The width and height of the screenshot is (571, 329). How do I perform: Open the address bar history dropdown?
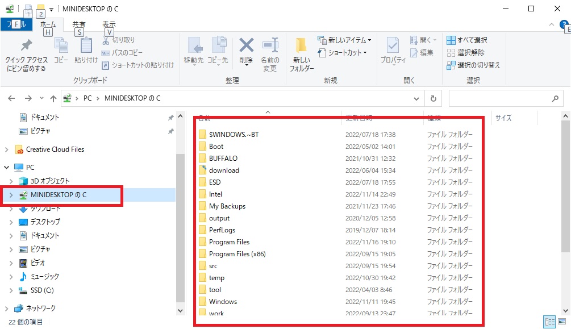click(x=416, y=98)
